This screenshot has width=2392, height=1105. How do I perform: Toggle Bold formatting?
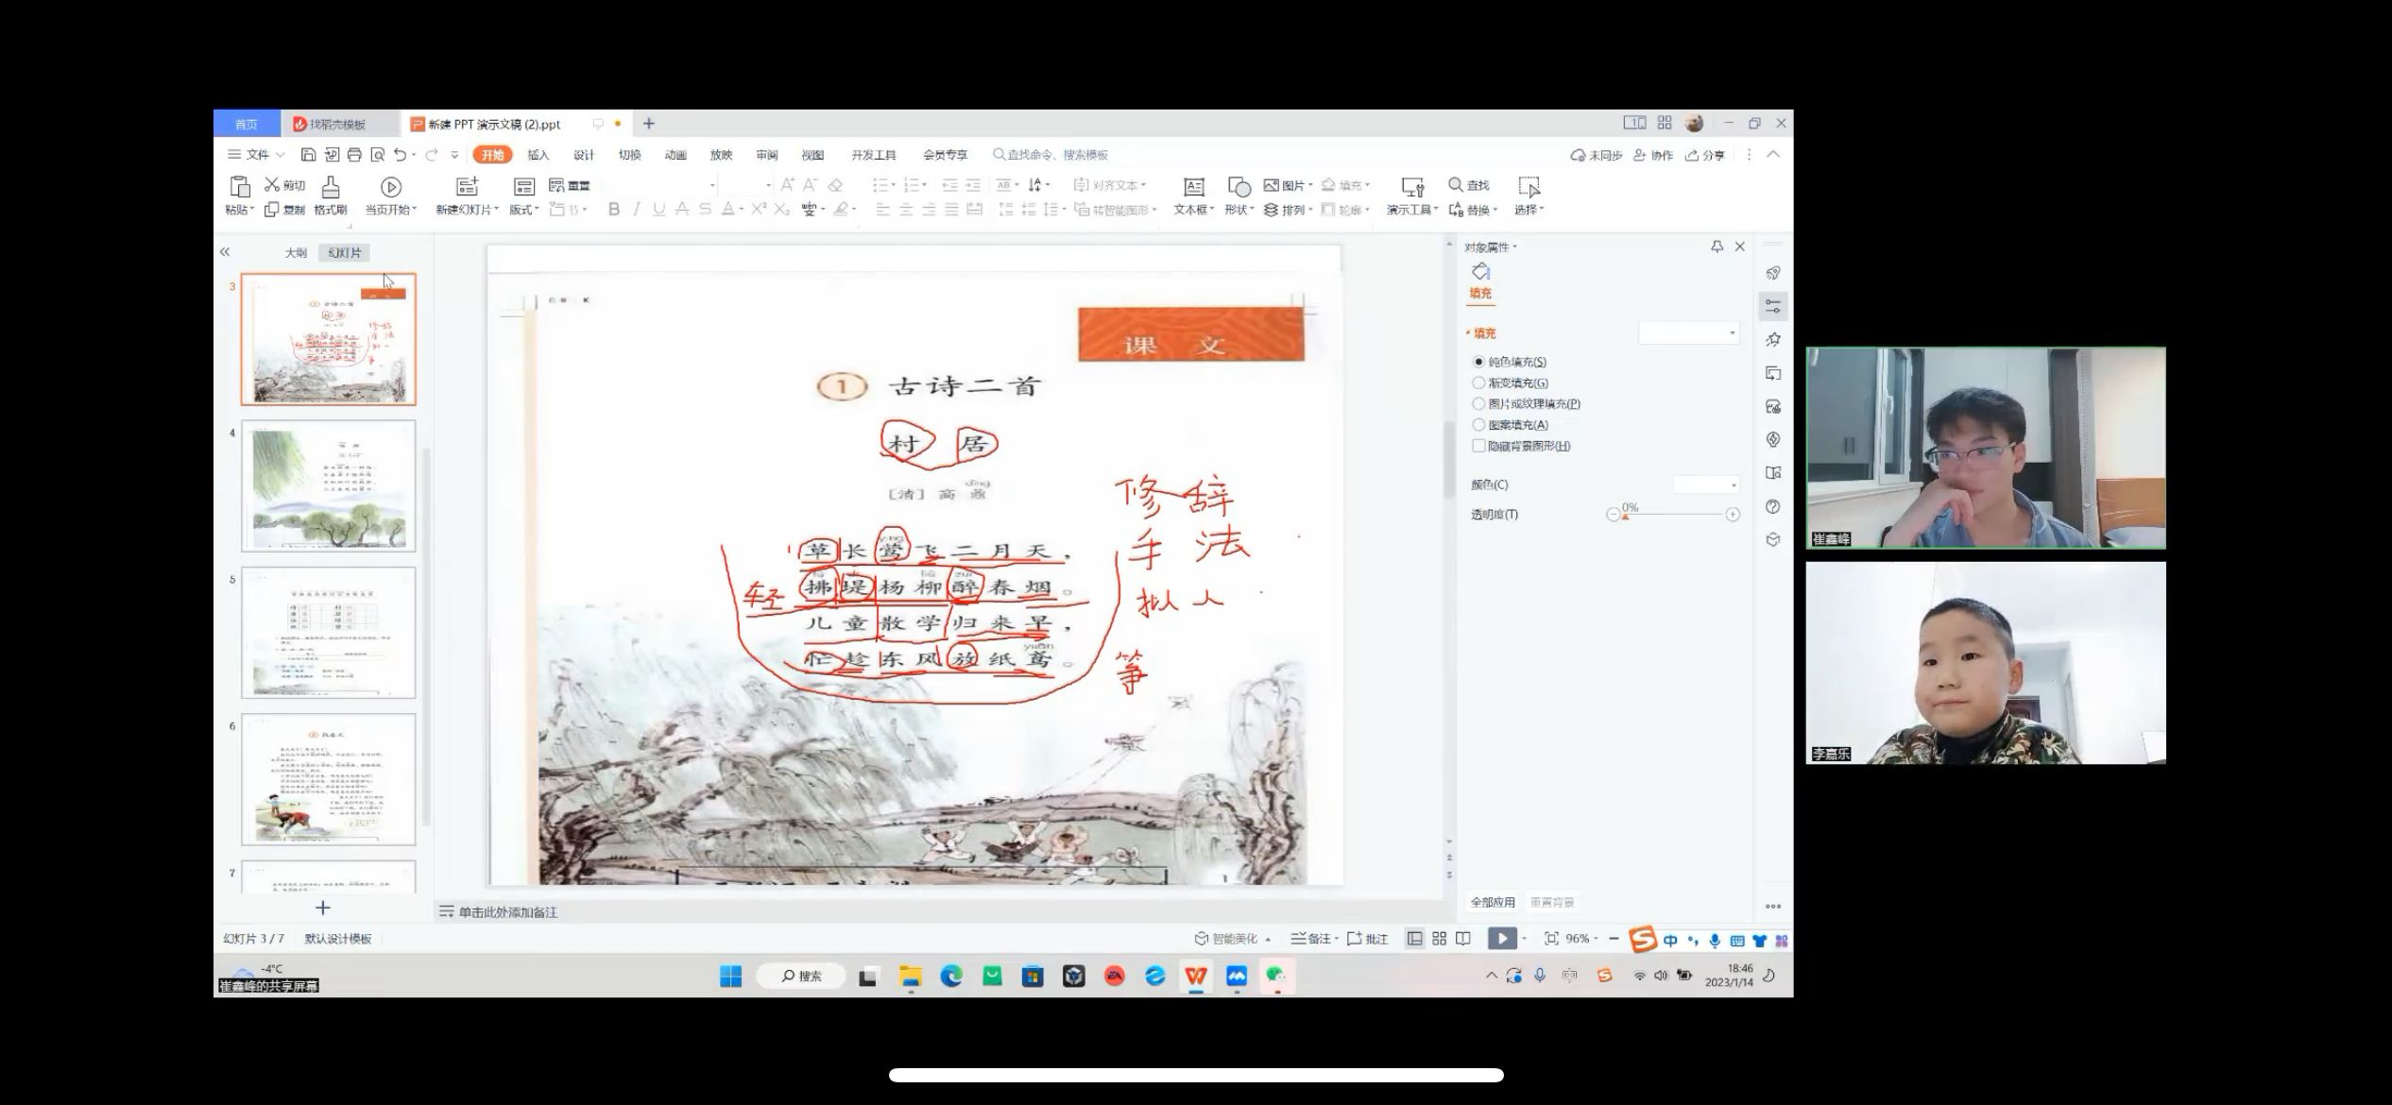(614, 210)
